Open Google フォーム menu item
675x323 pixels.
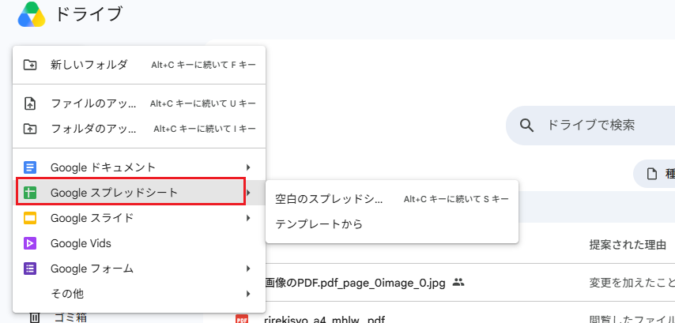click(139, 269)
